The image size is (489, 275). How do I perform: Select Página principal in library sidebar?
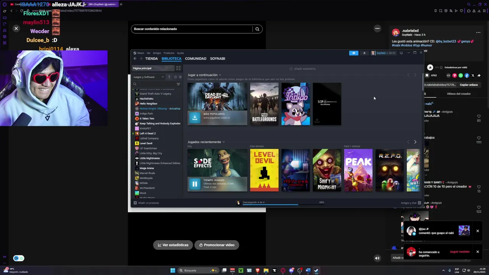(153, 68)
